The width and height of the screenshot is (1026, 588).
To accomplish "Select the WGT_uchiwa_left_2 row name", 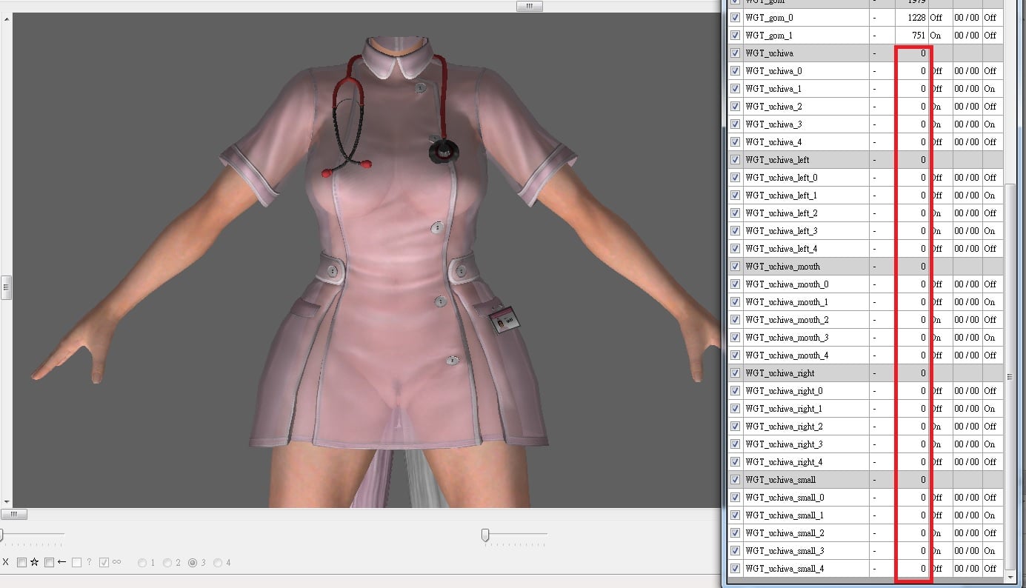I will pos(782,213).
